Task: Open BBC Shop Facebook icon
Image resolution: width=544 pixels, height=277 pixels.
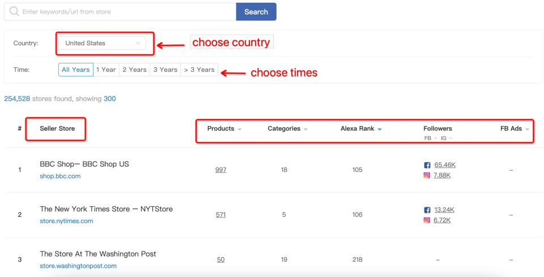Action: 427,165
